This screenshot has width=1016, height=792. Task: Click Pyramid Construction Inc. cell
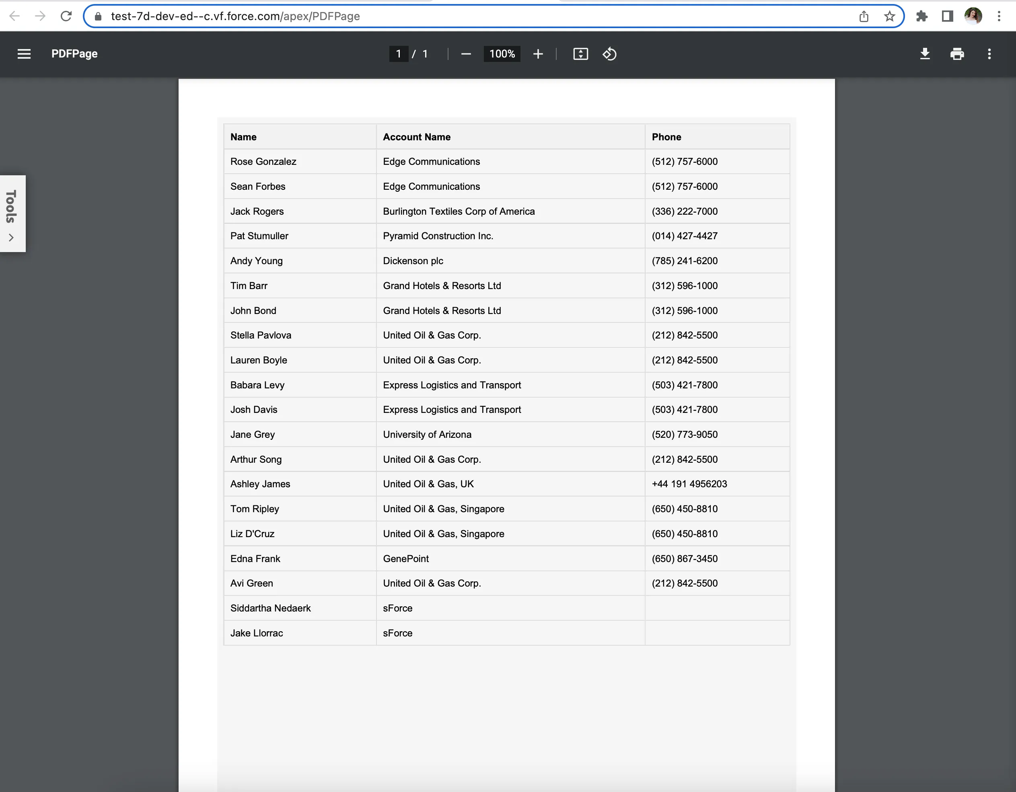click(511, 236)
